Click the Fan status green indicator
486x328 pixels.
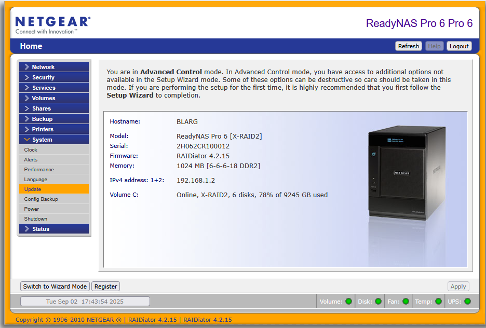point(406,302)
